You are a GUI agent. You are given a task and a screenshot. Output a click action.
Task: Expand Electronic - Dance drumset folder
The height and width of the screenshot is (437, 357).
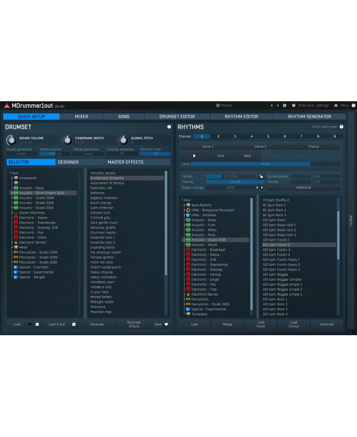(x=12, y=217)
